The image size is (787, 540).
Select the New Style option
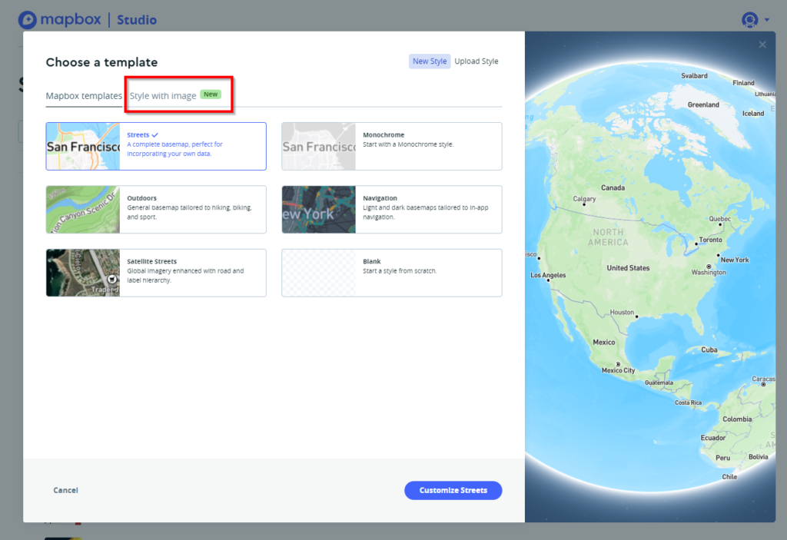click(430, 61)
